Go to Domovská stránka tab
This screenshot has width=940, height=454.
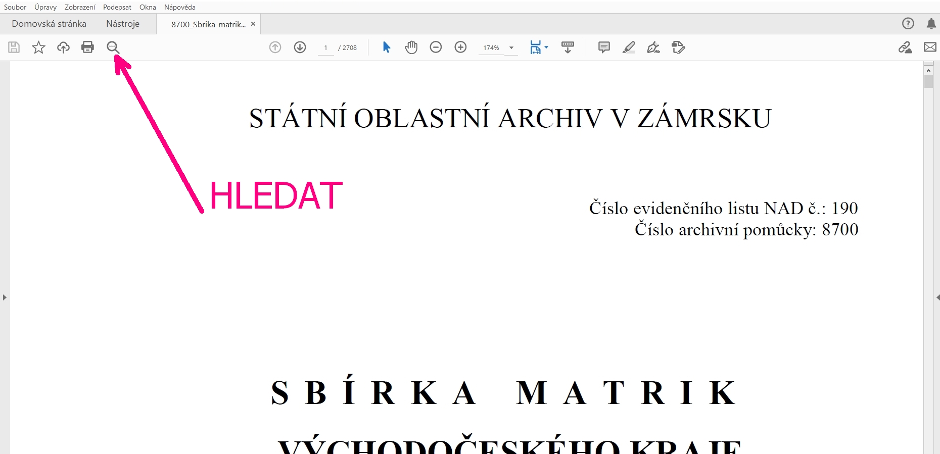tap(49, 24)
